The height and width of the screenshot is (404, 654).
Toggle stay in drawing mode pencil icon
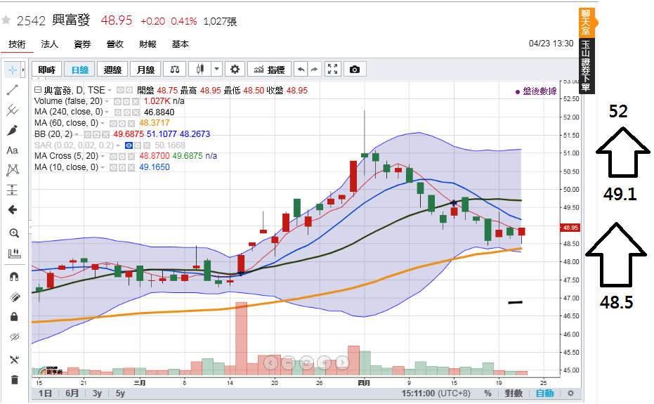tap(14, 297)
